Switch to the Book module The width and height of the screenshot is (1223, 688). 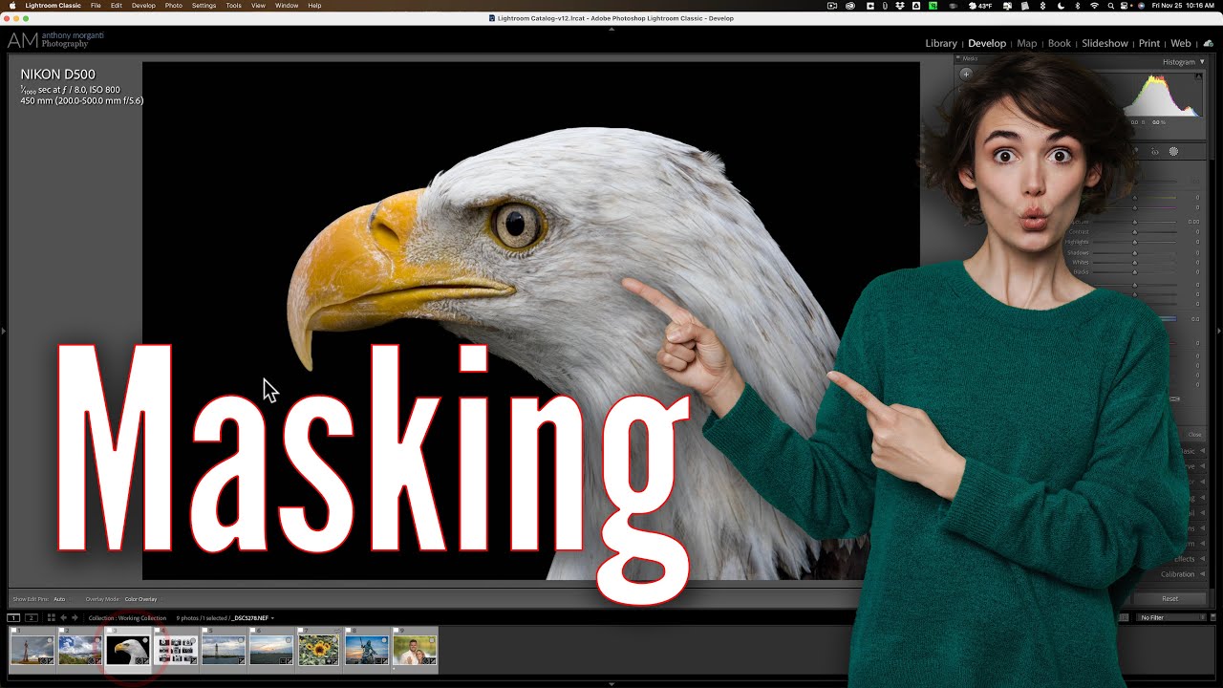(1060, 43)
